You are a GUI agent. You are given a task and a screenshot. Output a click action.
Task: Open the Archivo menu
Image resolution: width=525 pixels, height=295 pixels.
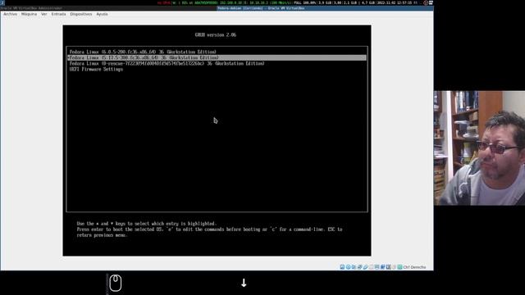pos(10,14)
